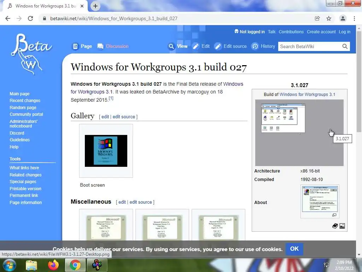Image resolution: width=362 pixels, height=272 pixels.
Task: Click the Create account link
Action: (x=321, y=32)
